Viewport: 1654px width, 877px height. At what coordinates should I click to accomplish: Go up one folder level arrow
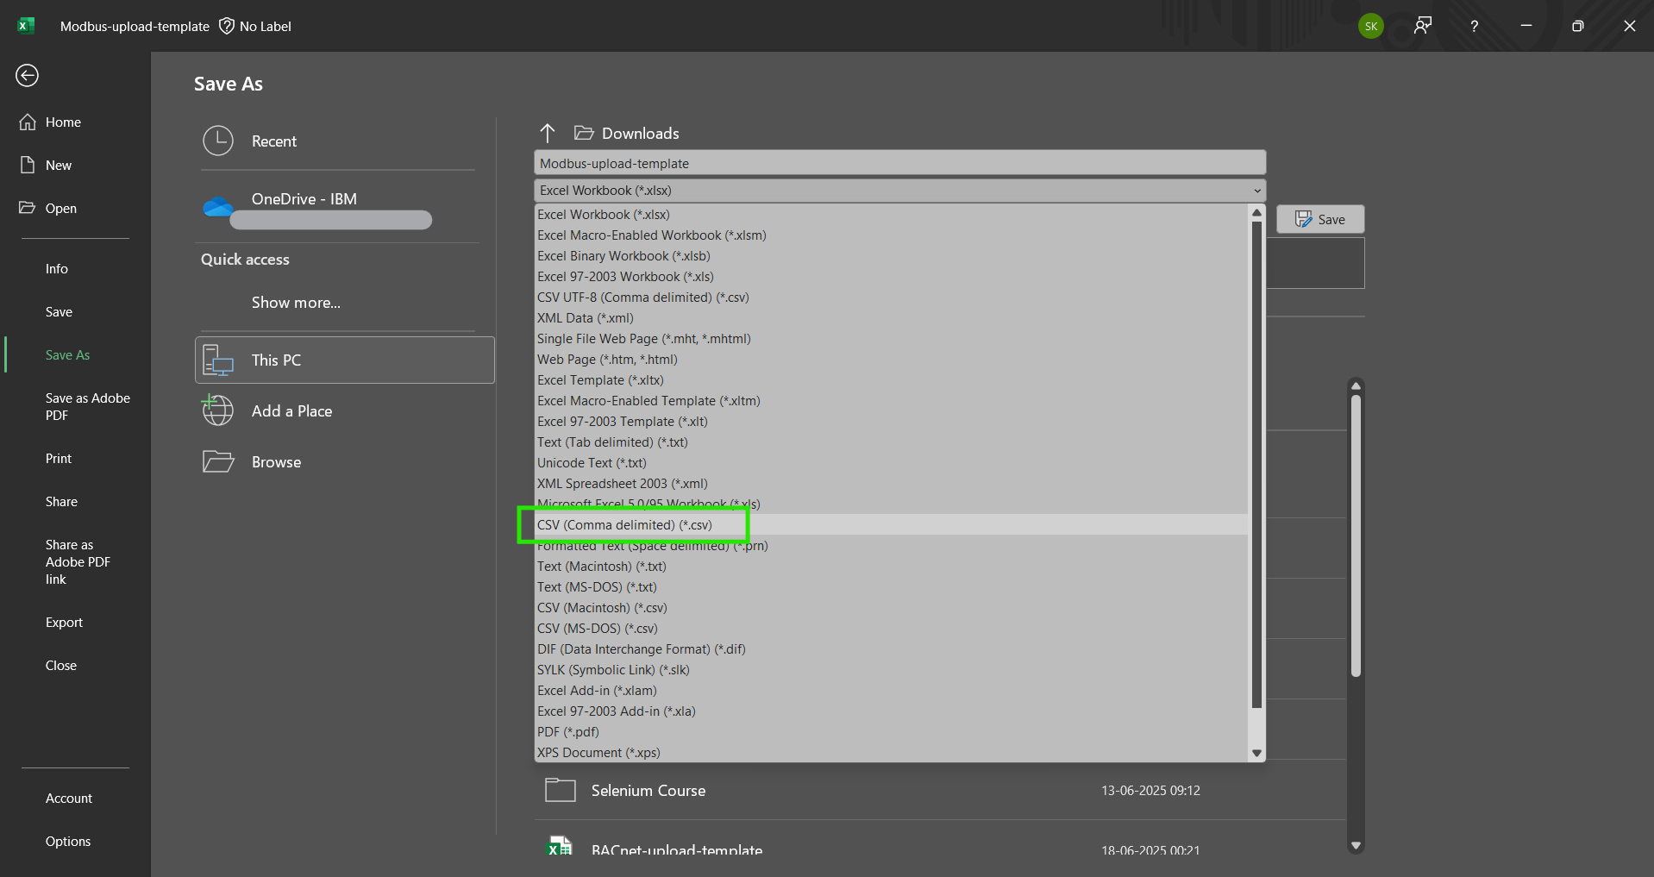pyautogui.click(x=548, y=133)
